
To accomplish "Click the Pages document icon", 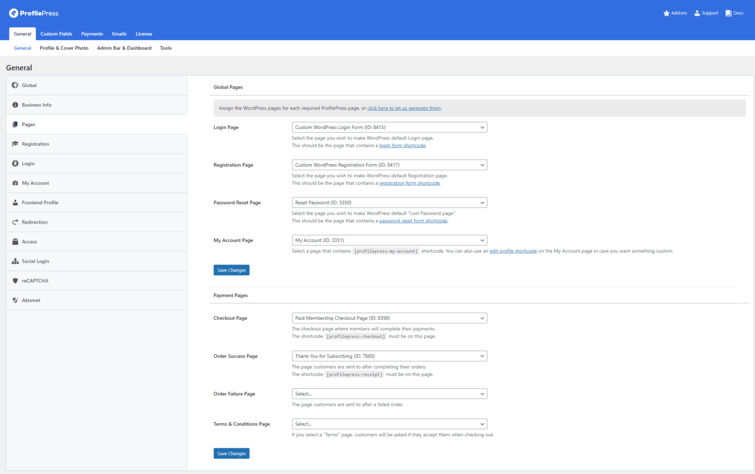I will coord(15,124).
